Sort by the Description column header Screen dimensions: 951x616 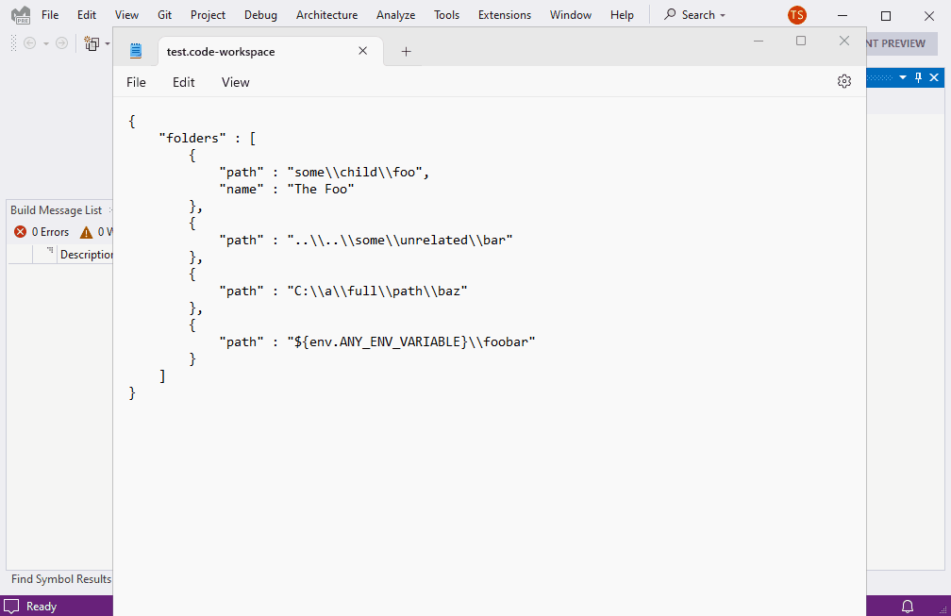tap(86, 254)
